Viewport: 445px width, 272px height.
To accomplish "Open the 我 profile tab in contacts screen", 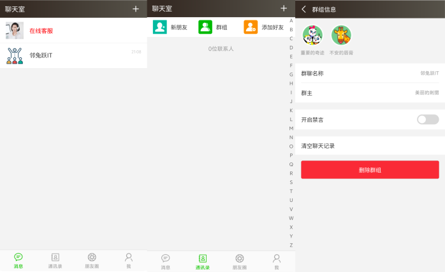I will coord(277,261).
